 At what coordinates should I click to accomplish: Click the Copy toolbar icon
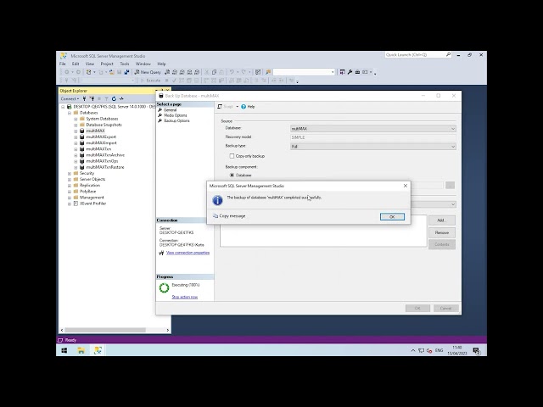coord(214,72)
